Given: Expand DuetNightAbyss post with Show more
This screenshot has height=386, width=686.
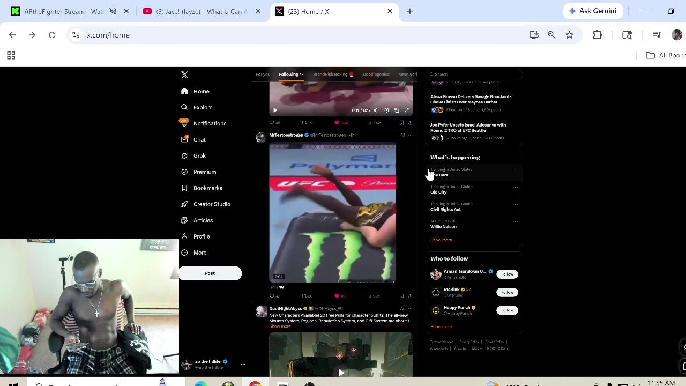Looking at the screenshot, I should (x=280, y=326).
